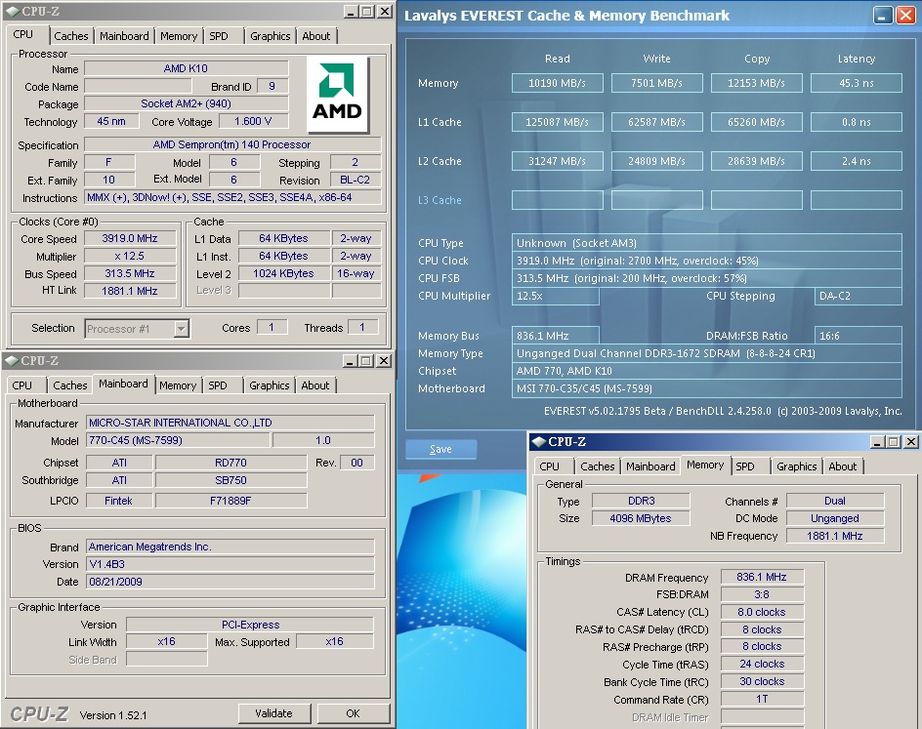Close the Mainboard CPU-Z window
The height and width of the screenshot is (729, 922).
(x=384, y=361)
